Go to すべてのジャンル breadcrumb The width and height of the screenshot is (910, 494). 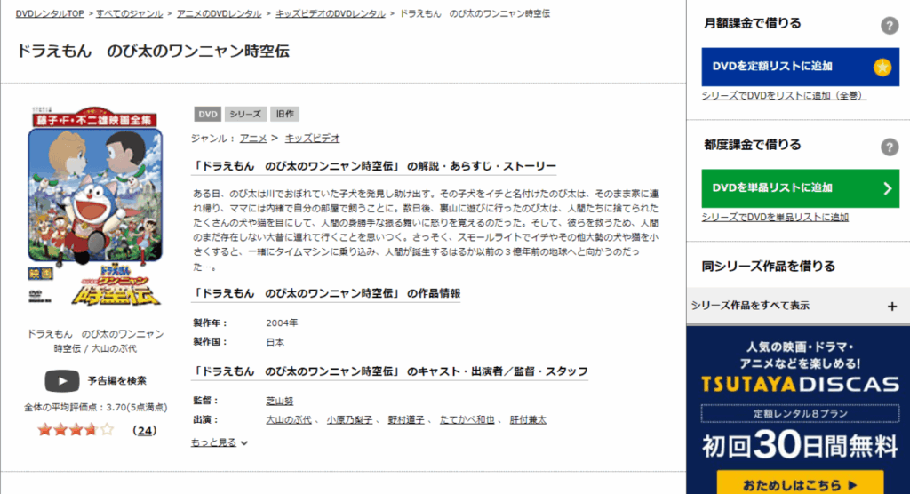pyautogui.click(x=130, y=14)
